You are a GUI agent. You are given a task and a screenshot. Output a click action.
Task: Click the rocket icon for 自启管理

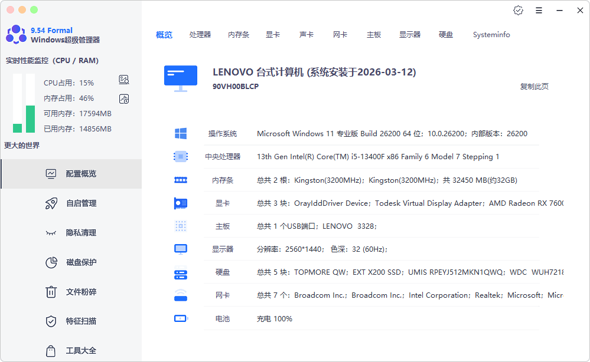[51, 203]
